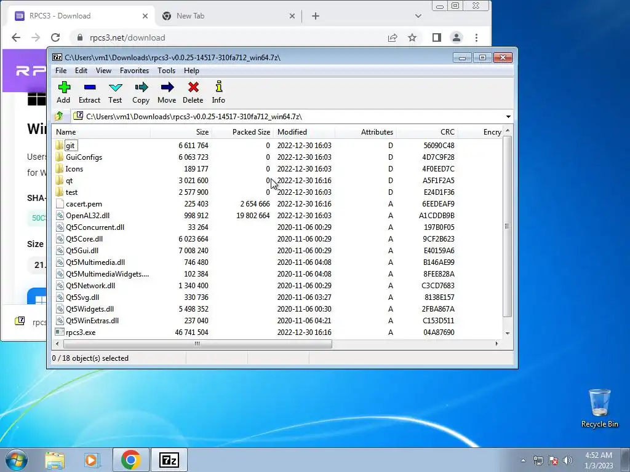This screenshot has height=472, width=630.
Task: Open Chrome tab search chevron
Action: click(x=418, y=16)
